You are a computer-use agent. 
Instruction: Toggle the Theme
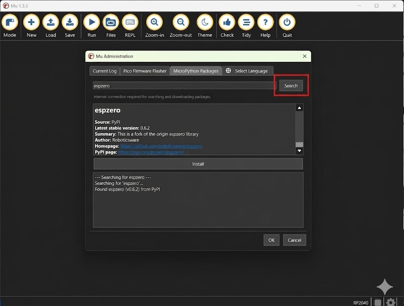tap(205, 26)
